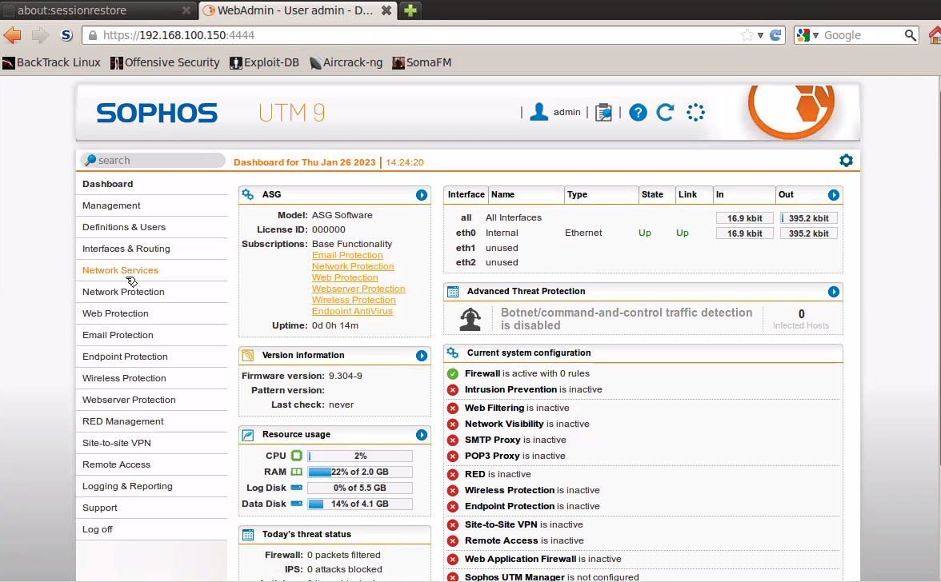Expand the ASG panel arrow button
The height and width of the screenshot is (582, 941).
421,195
